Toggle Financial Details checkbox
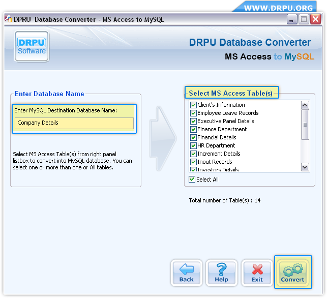Viewport: 327px width, 298px height. coord(193,137)
